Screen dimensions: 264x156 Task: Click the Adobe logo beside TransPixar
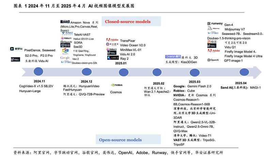click(112, 40)
